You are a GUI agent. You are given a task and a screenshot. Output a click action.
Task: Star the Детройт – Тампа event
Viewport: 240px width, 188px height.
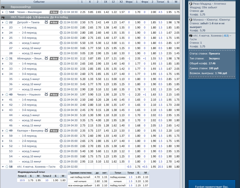click(7, 22)
